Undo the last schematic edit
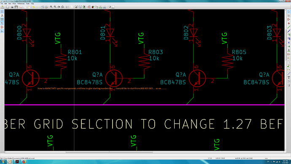The height and width of the screenshot is (164, 291). click(x=33, y=7)
